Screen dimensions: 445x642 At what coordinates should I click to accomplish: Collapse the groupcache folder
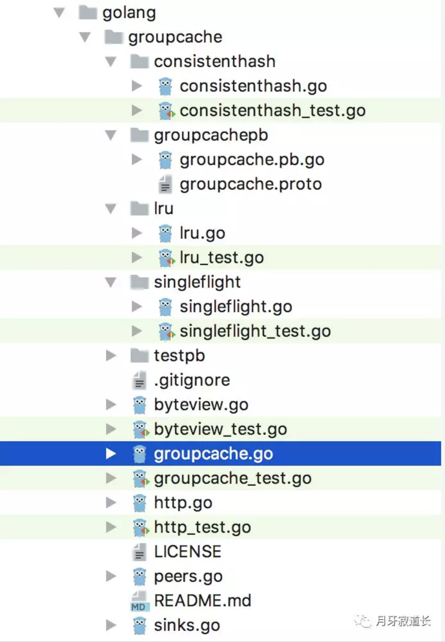click(x=85, y=37)
